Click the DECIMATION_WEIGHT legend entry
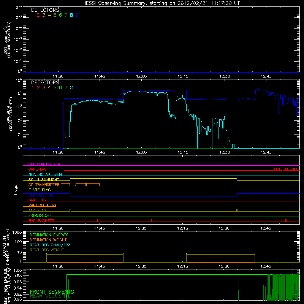The height and width of the screenshot is (304, 304). click(x=48, y=240)
